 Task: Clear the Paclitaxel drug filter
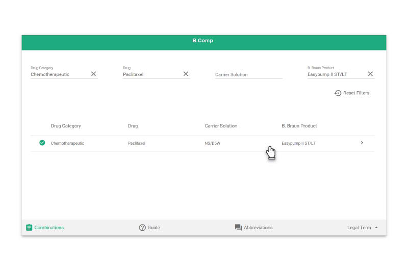point(186,74)
